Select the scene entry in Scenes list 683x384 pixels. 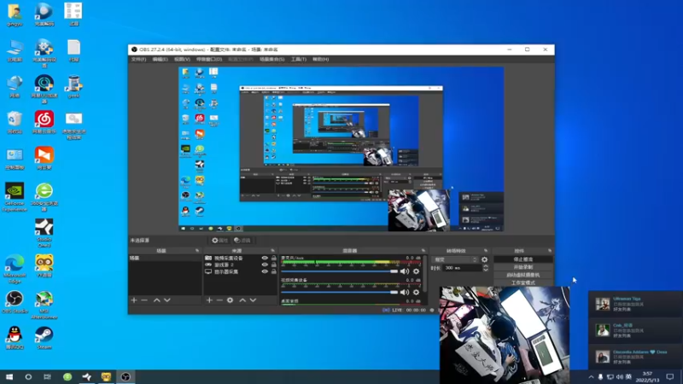pos(165,259)
